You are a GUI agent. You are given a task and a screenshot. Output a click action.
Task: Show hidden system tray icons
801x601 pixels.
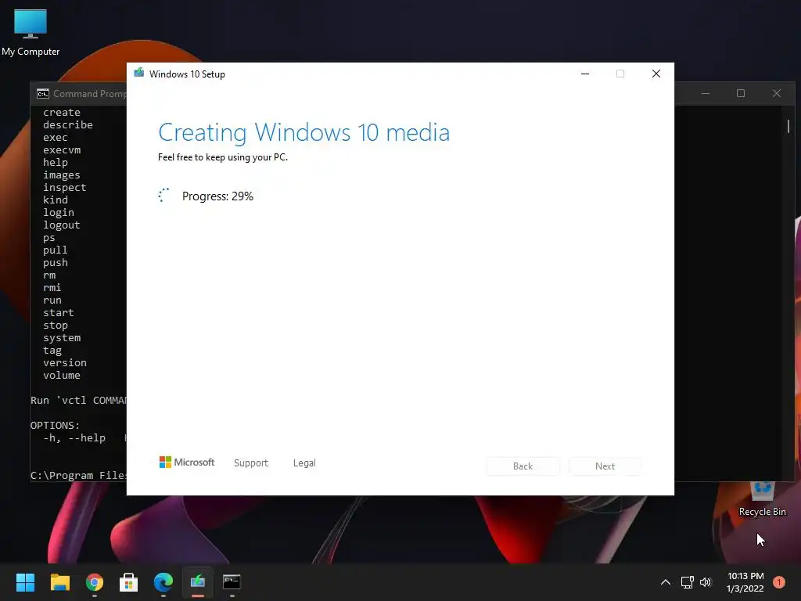point(666,582)
